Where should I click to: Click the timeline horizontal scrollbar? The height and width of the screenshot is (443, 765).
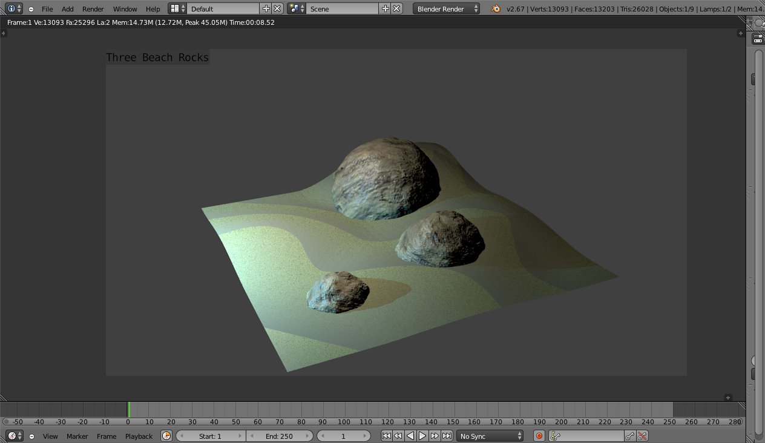click(372, 422)
